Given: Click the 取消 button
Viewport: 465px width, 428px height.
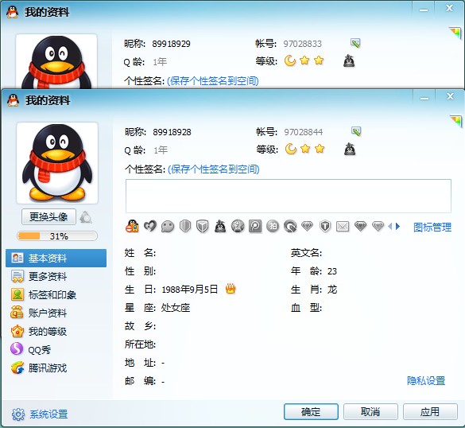Looking at the screenshot, I should click(370, 412).
